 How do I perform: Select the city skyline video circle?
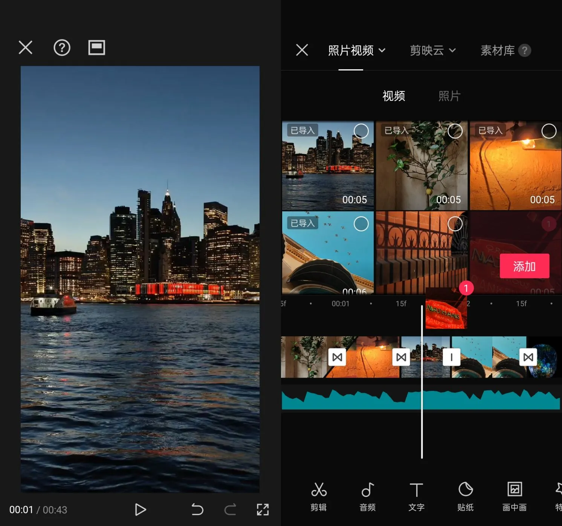point(361,131)
